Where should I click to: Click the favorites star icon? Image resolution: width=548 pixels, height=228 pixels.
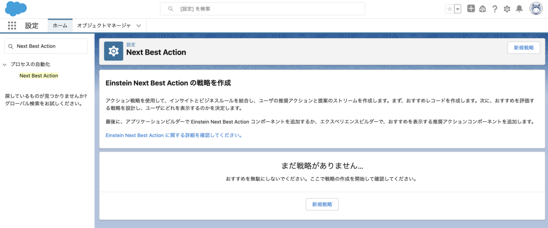point(449,9)
